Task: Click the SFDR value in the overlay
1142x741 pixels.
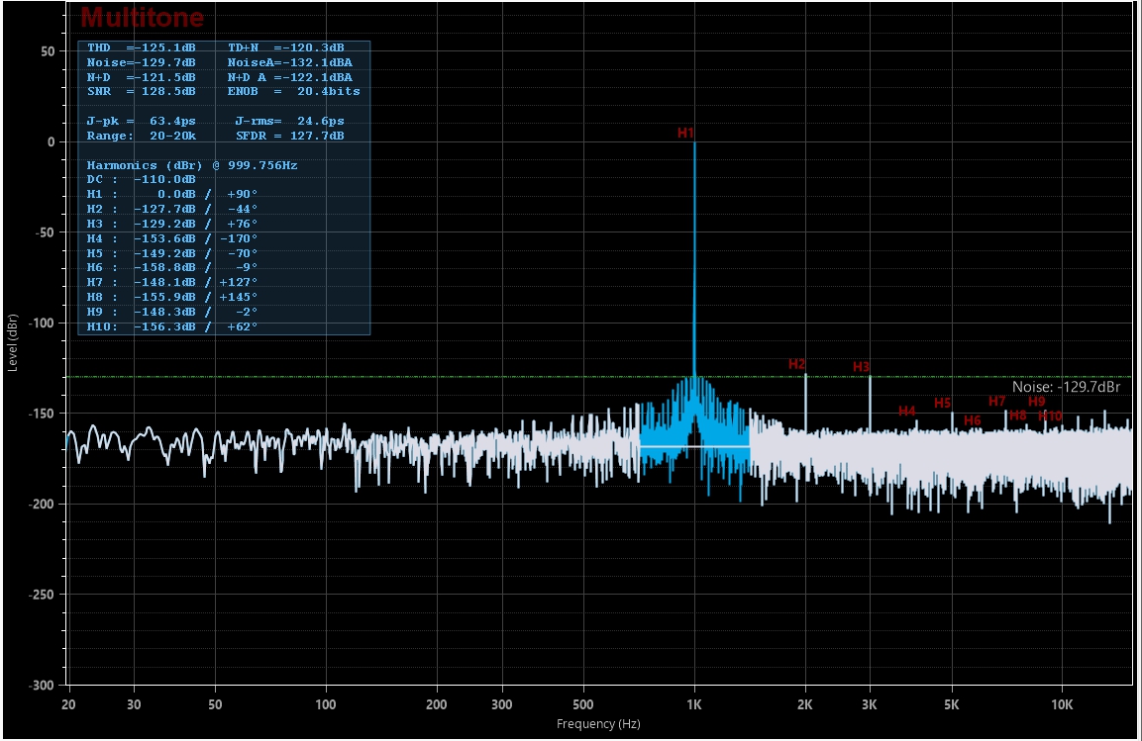Action: click(x=289, y=136)
